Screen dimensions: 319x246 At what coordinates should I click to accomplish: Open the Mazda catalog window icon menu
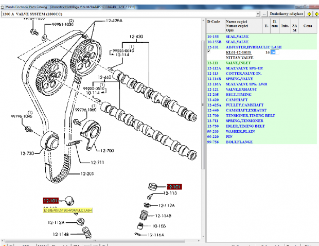pos(3,7)
